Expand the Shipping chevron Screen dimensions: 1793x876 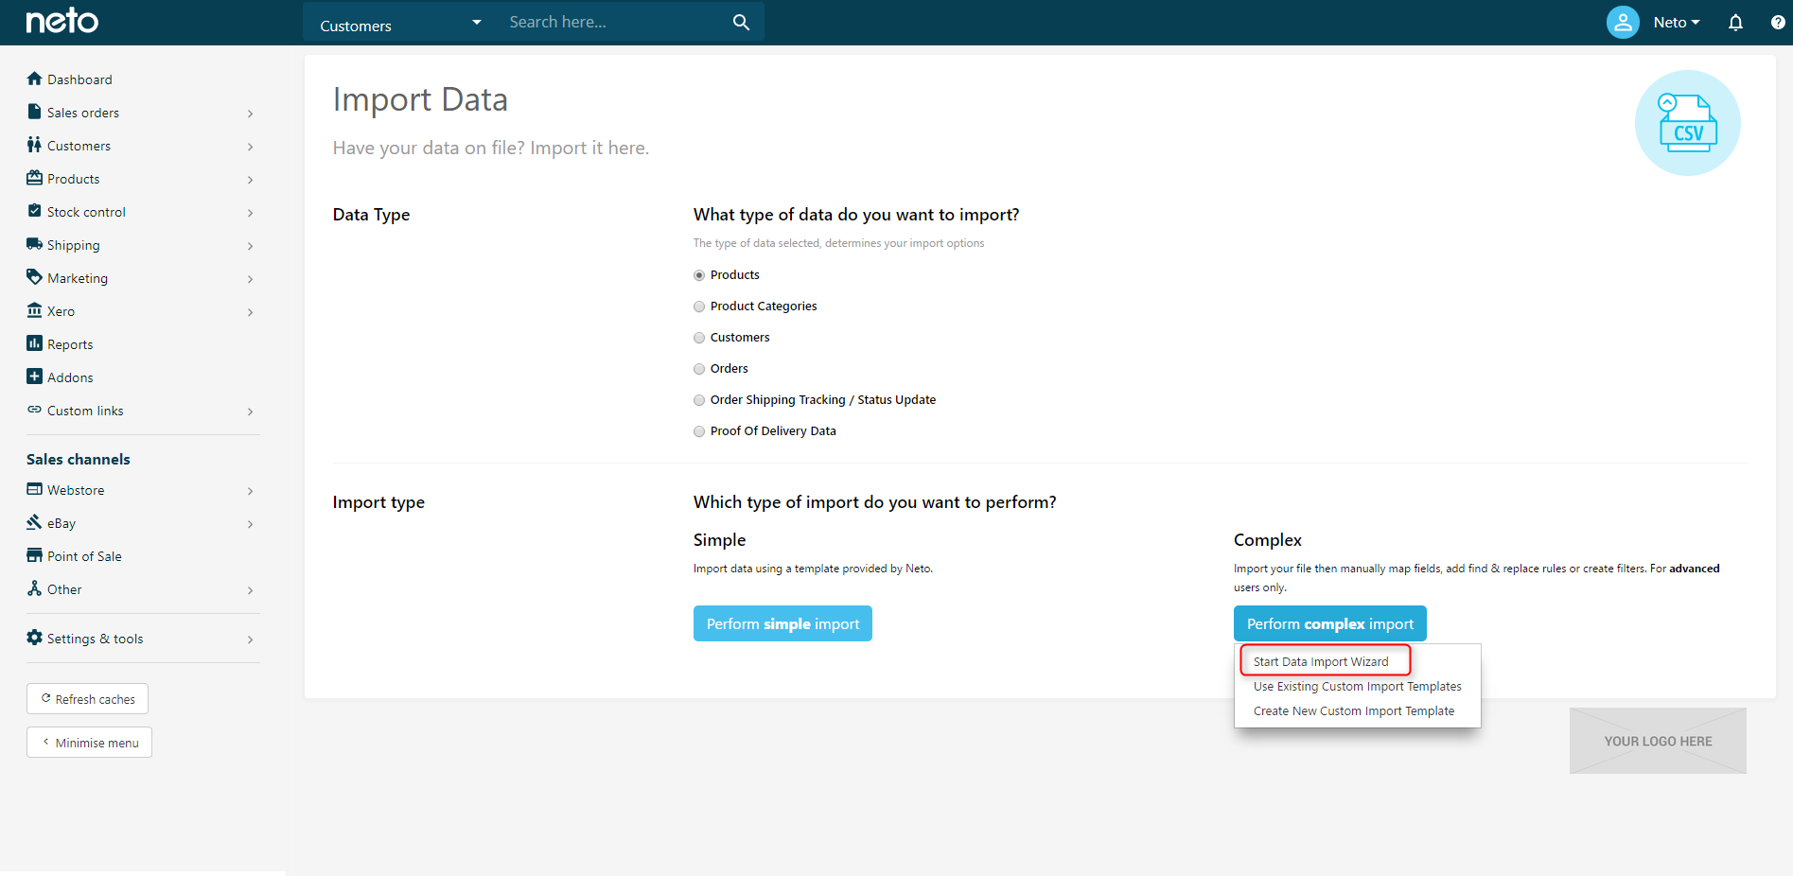(x=250, y=246)
